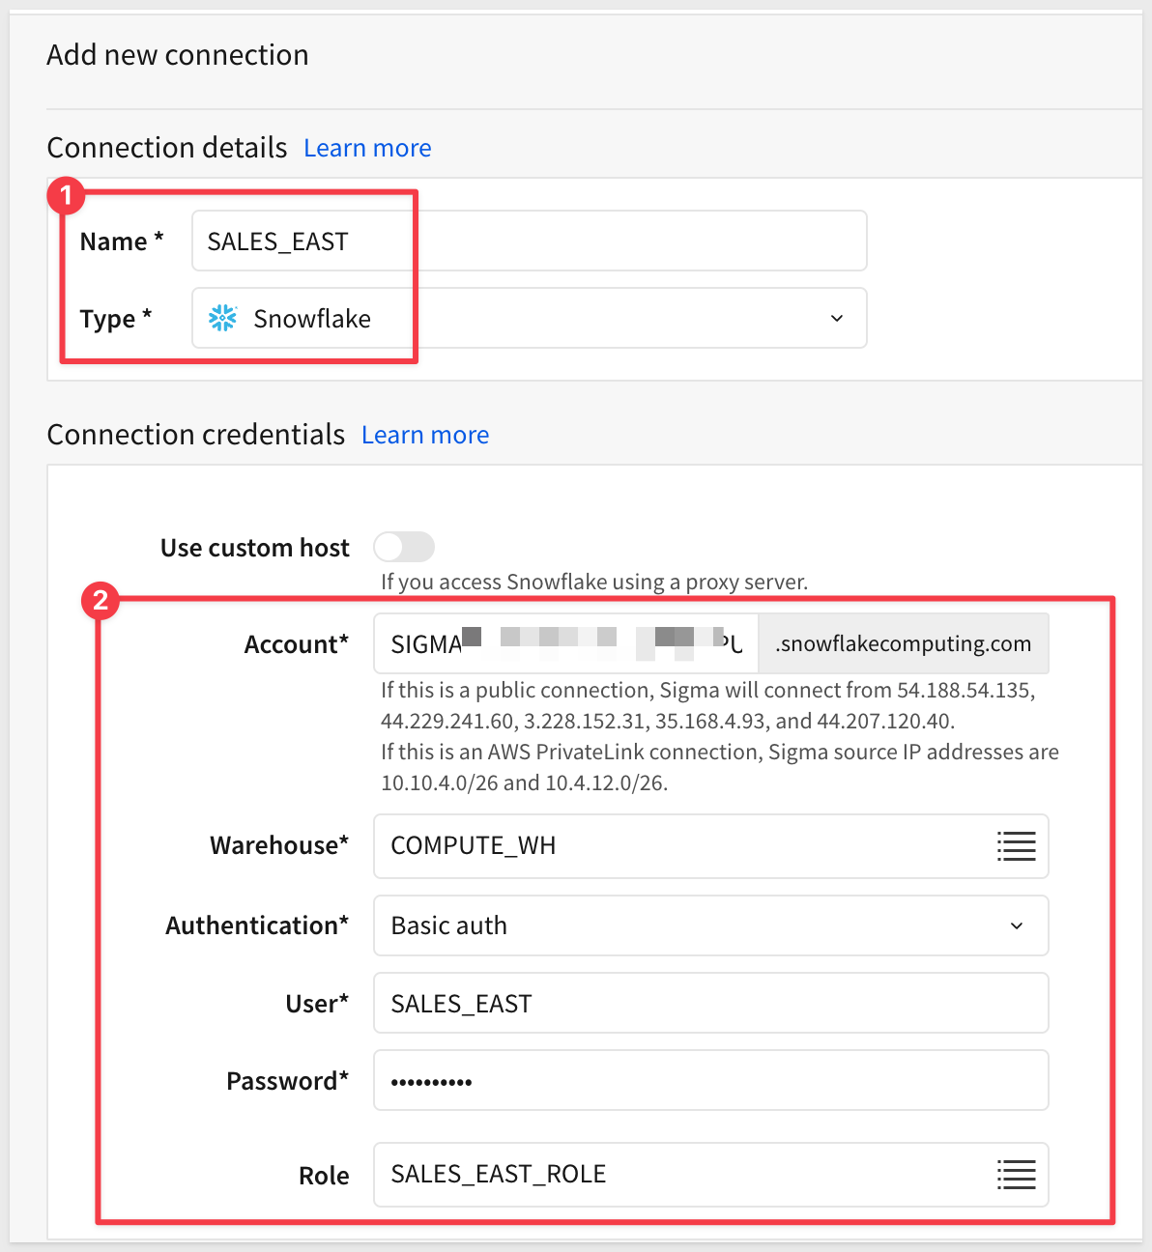Click the red number 2 annotation badge

coord(101,601)
